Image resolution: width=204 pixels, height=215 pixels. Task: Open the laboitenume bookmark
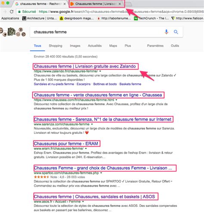114,18
